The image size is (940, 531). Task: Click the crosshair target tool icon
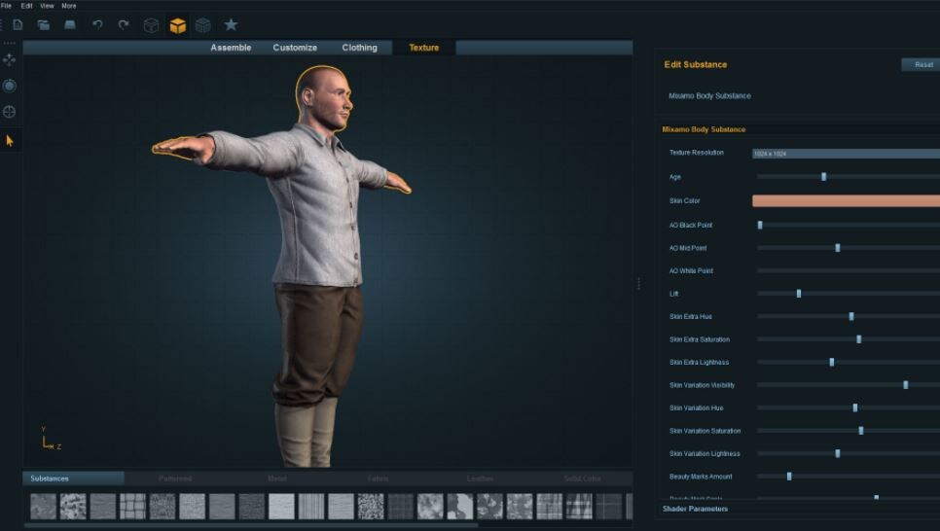pos(9,112)
